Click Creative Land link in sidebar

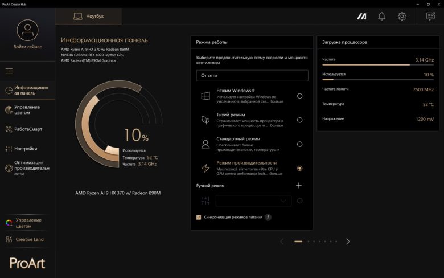[30, 239]
